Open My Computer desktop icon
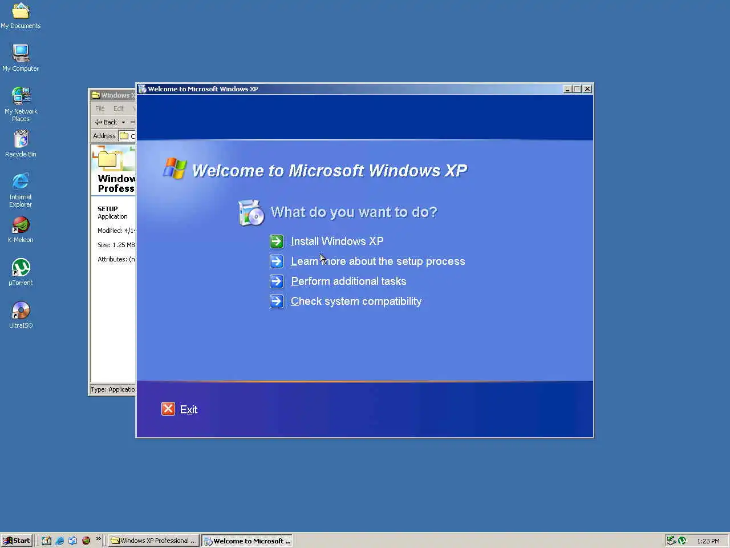This screenshot has width=730, height=548. 21,58
